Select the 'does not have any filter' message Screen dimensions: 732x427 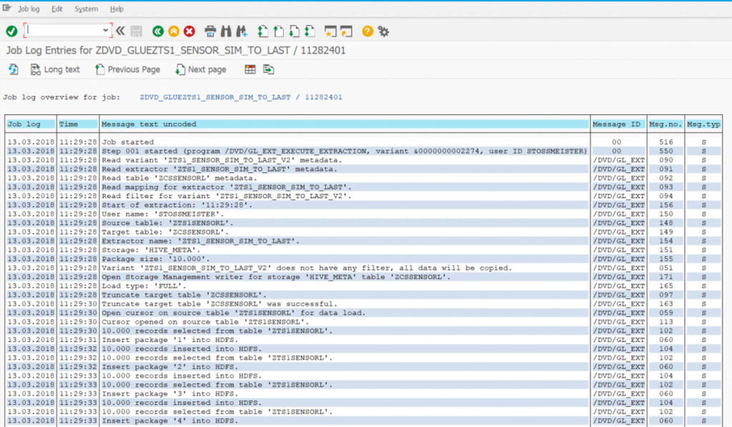coord(307,268)
